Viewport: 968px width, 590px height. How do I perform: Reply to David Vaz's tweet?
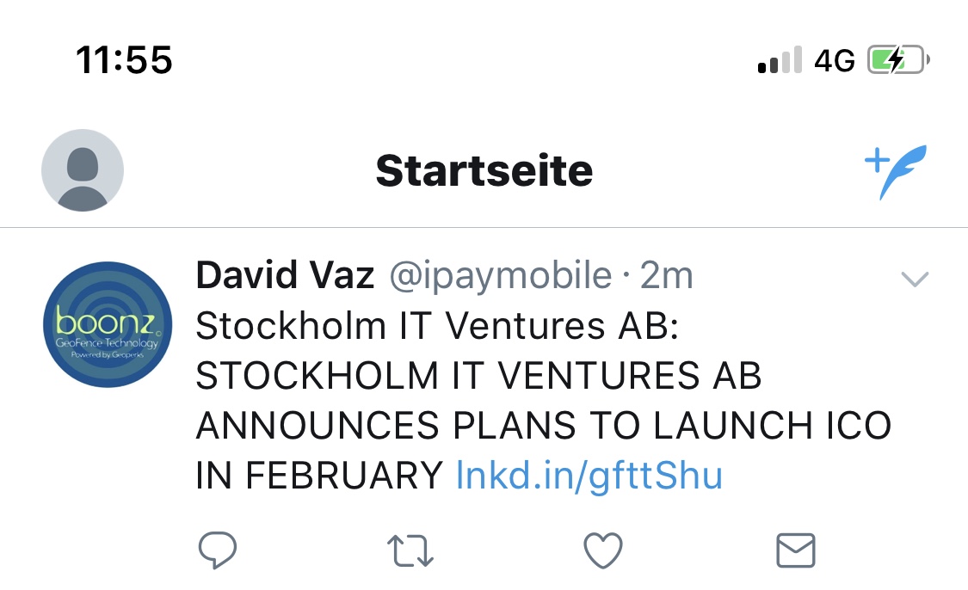[217, 549]
